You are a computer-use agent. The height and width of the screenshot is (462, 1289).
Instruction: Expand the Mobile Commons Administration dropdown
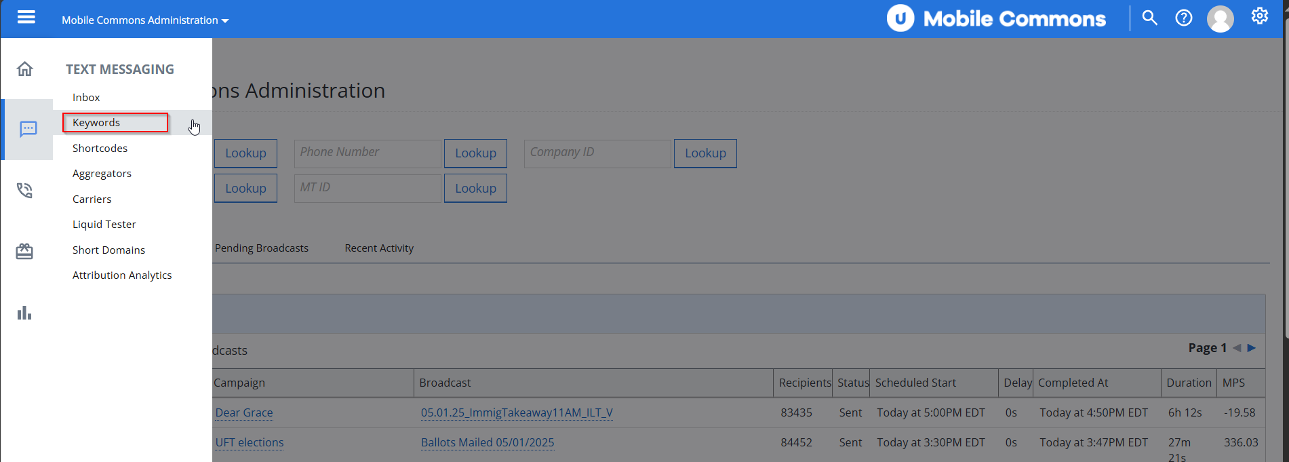click(x=145, y=20)
